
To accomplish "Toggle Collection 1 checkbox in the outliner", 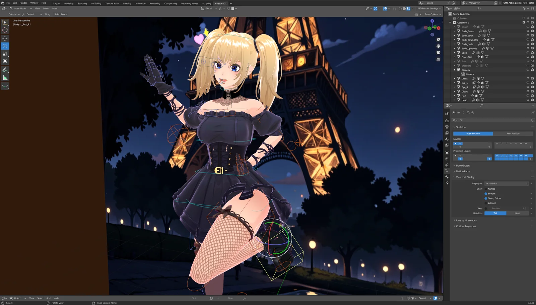I will (x=523, y=22).
